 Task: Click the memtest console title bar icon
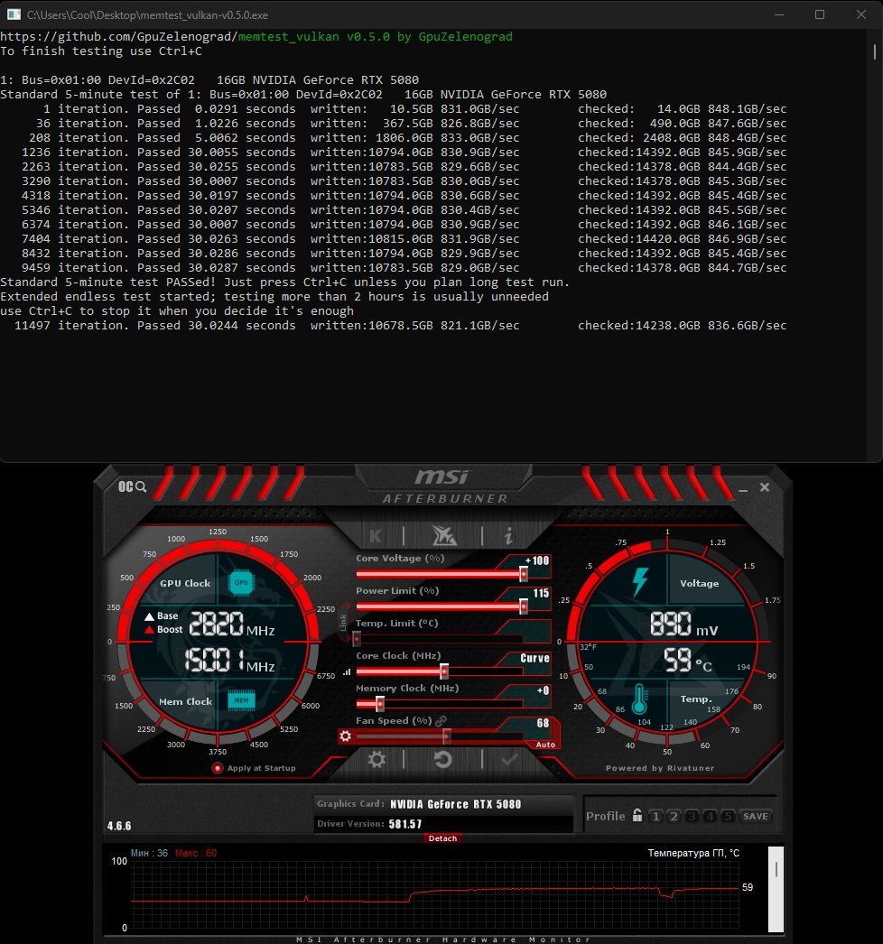pyautogui.click(x=14, y=14)
